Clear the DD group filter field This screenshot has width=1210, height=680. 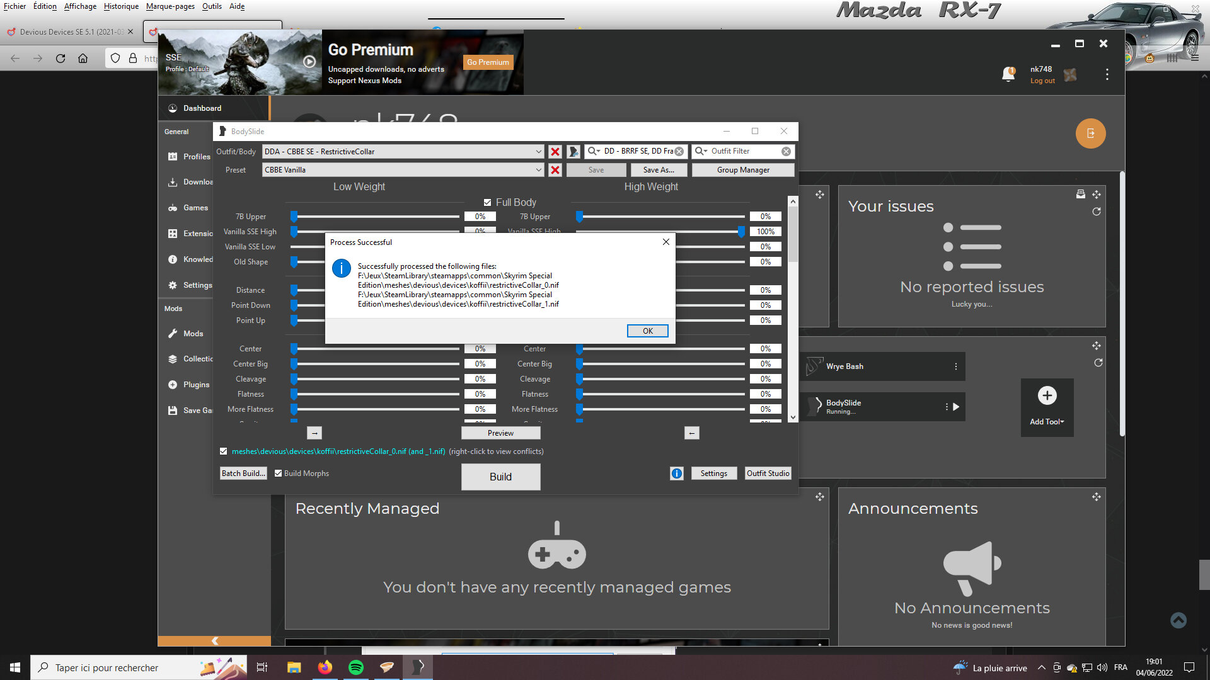(x=679, y=152)
